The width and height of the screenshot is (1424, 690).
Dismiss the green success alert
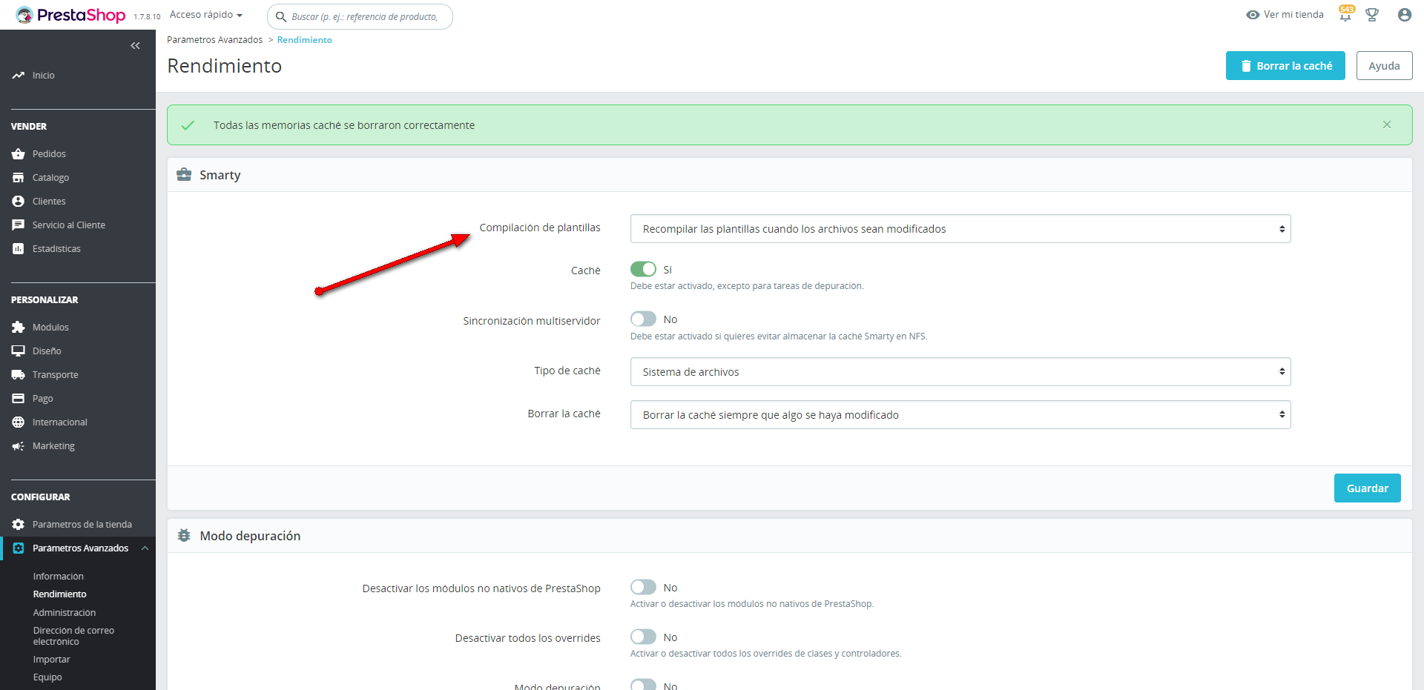click(x=1387, y=125)
